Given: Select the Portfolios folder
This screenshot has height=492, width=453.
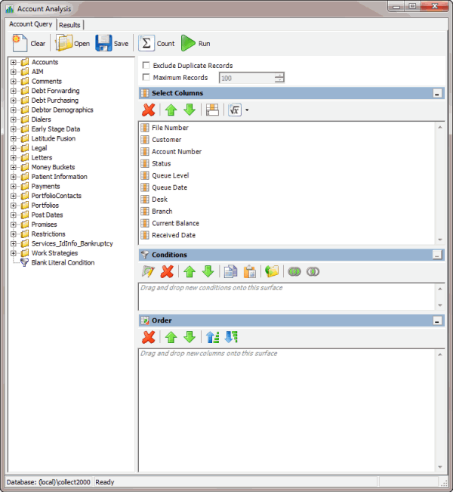Looking at the screenshot, I should [x=45, y=206].
